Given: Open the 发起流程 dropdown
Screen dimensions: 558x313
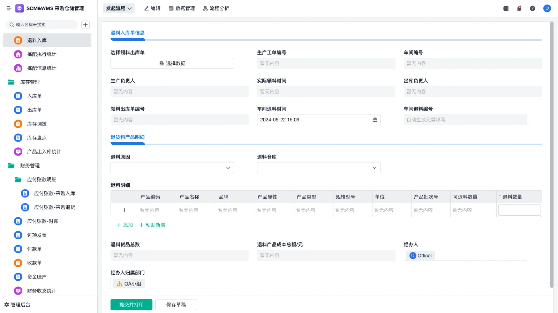Looking at the screenshot, I should pos(119,8).
